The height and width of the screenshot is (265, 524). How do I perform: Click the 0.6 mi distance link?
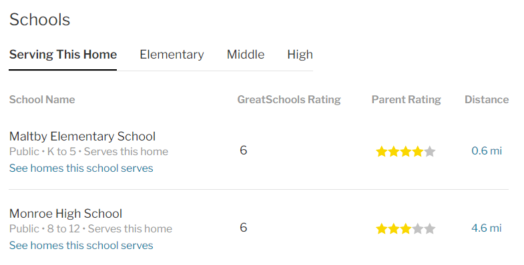487,150
